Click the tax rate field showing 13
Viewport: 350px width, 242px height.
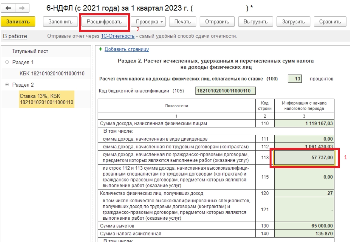tap(294, 79)
